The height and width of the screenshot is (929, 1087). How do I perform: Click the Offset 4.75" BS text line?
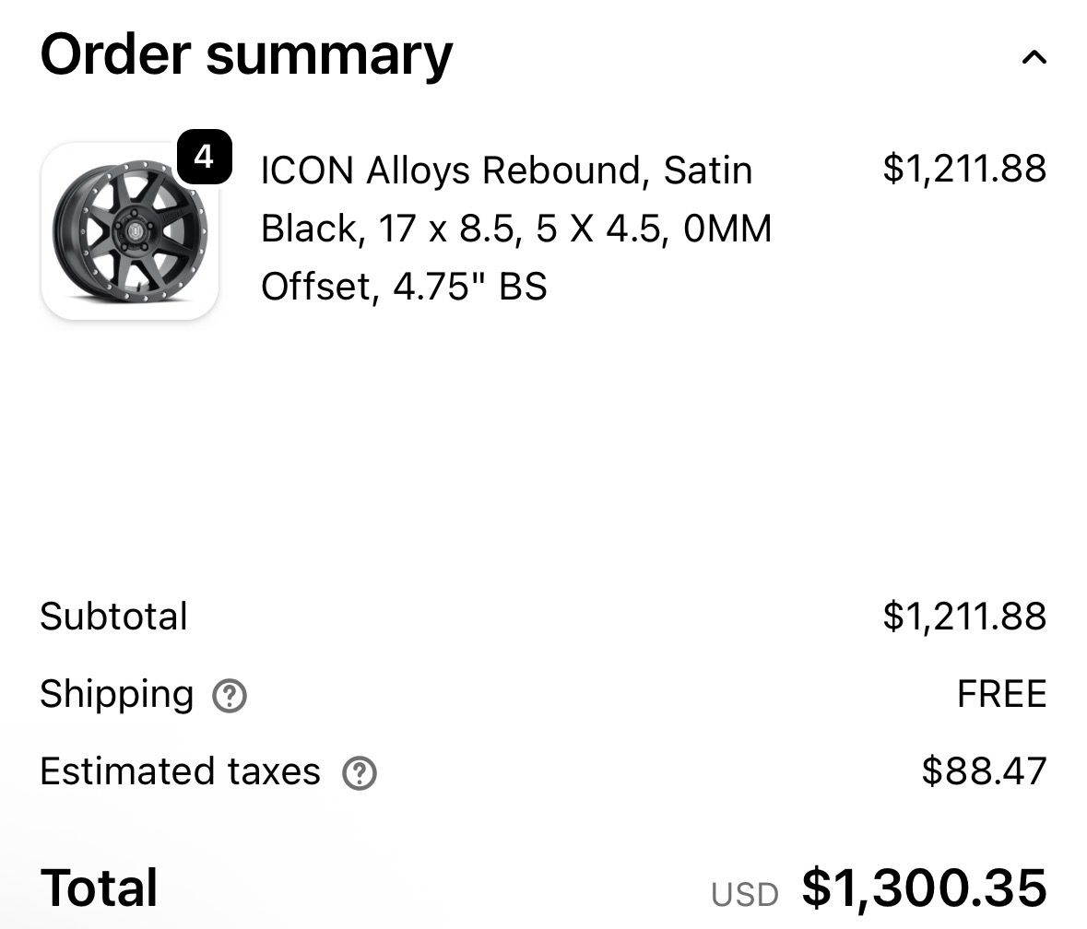pos(404,287)
